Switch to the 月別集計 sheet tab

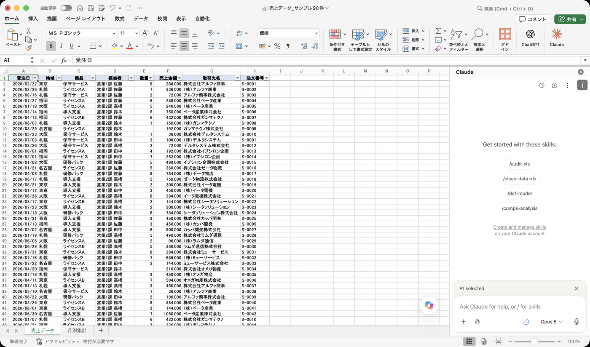(x=77, y=331)
